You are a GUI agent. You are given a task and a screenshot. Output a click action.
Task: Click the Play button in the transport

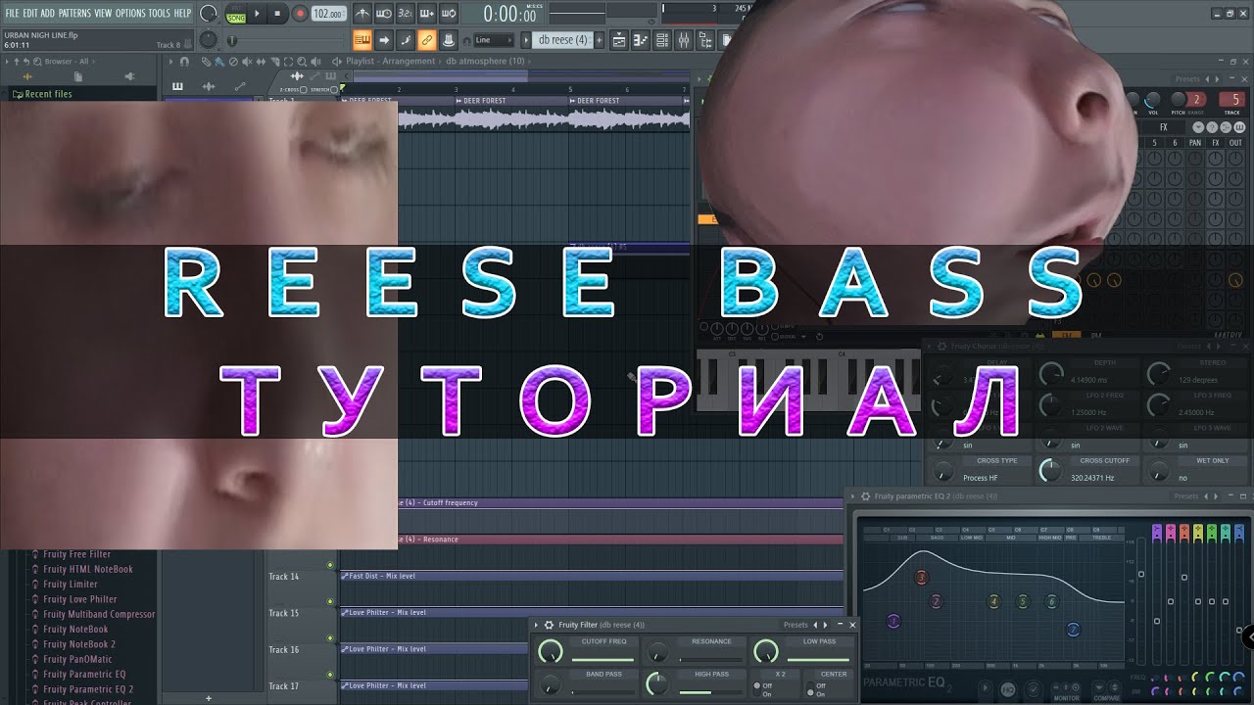(258, 14)
